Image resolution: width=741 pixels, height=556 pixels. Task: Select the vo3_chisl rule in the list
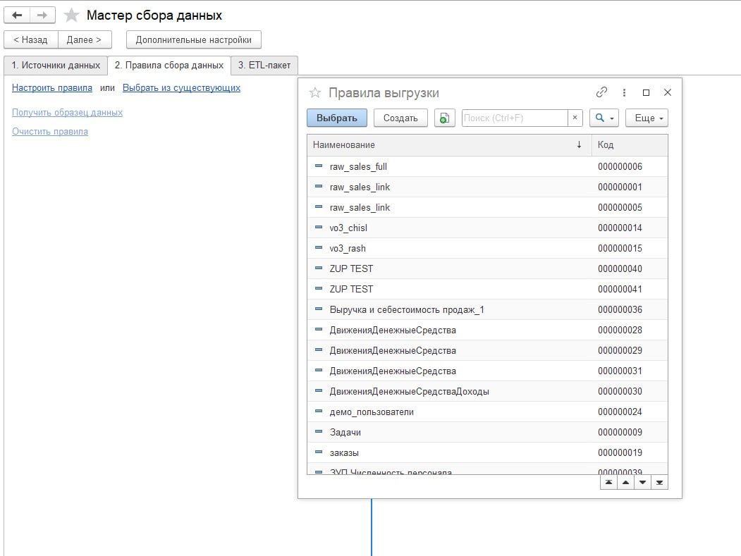348,228
